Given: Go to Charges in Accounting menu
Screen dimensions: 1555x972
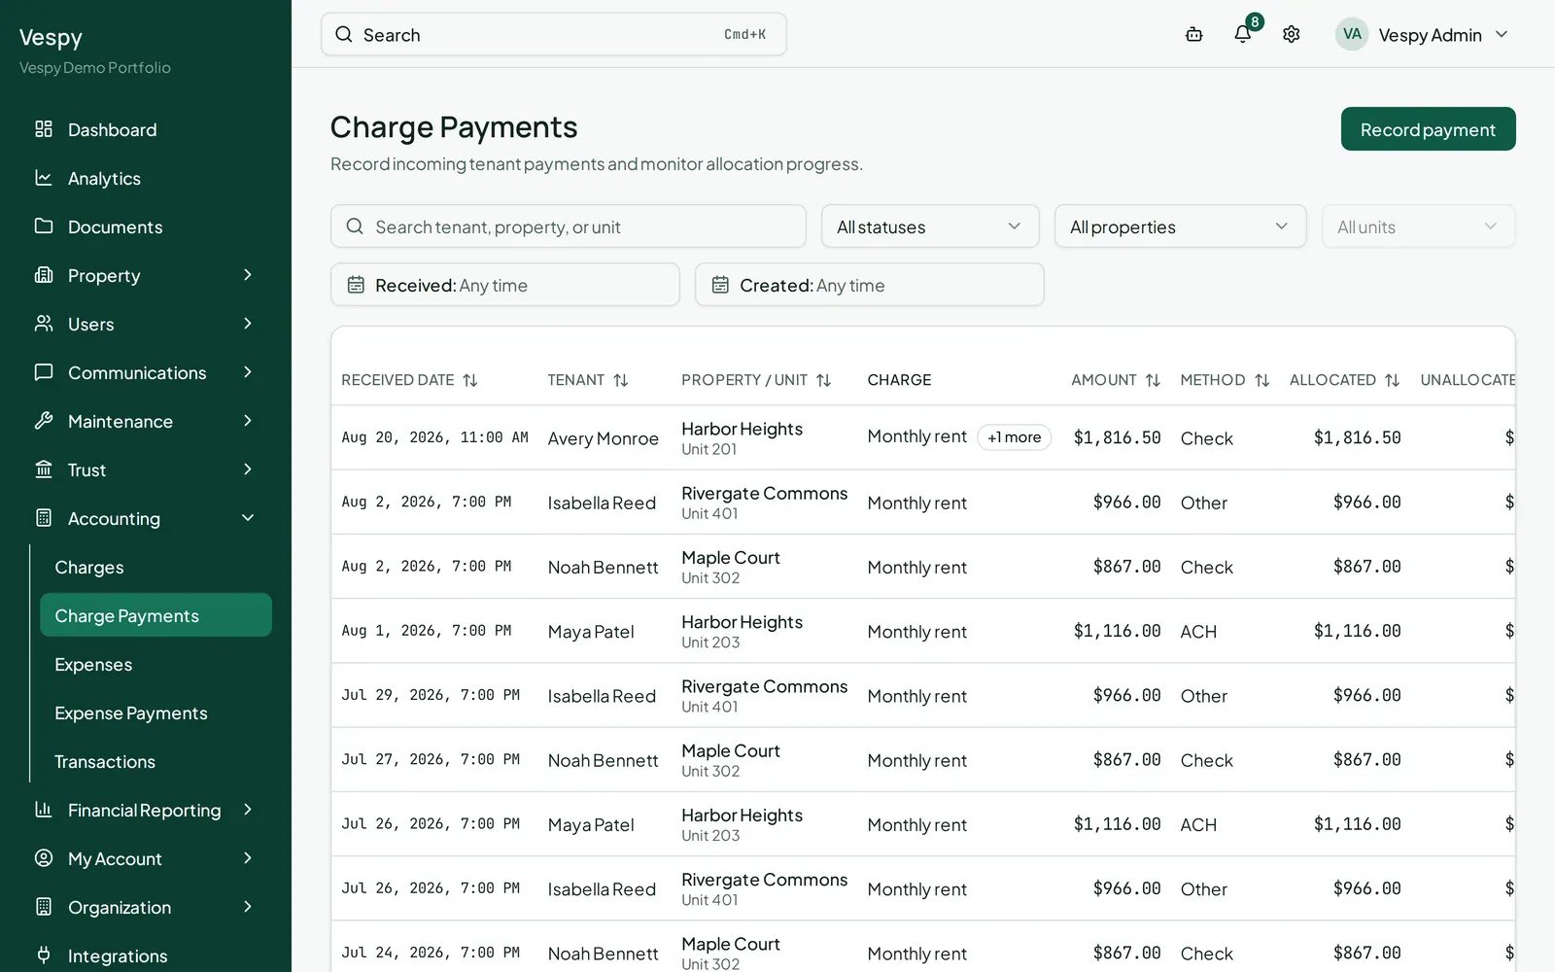Looking at the screenshot, I should click(x=155, y=567).
